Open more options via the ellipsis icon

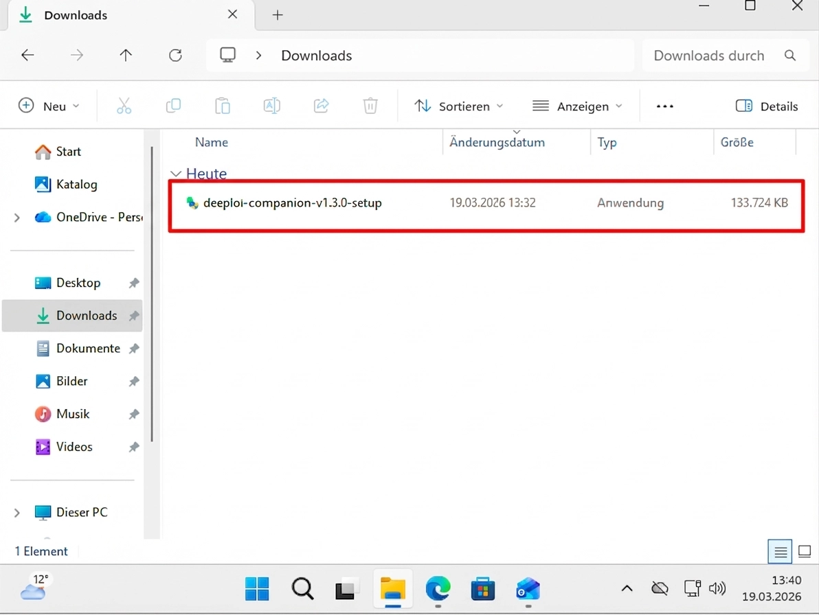tap(664, 106)
